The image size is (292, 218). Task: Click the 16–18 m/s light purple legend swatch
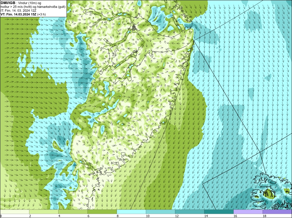click(x=248, y=212)
